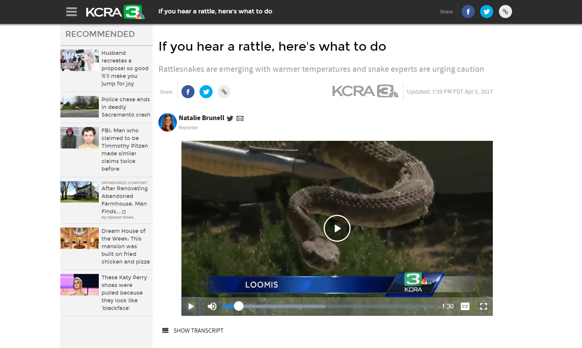Click Timmothy Pitzen story mugshot thumbnail
This screenshot has height=348, width=582.
point(80,138)
